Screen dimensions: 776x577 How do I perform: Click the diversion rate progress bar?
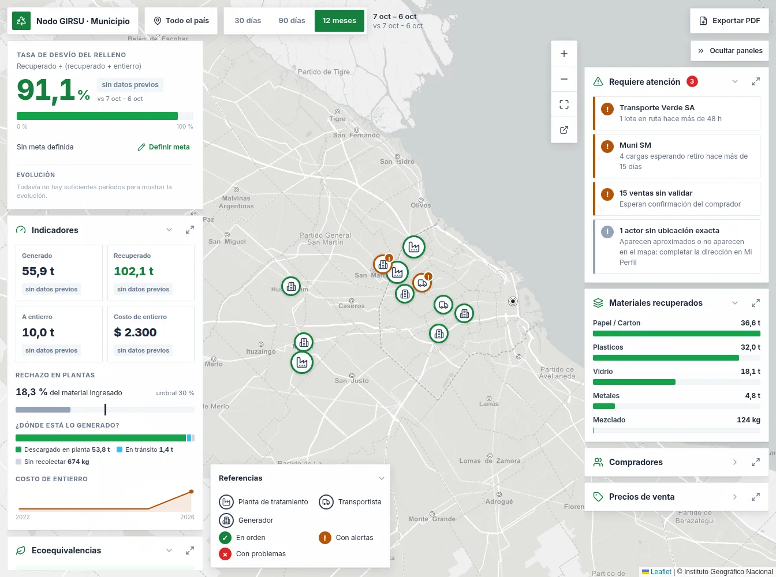105,116
